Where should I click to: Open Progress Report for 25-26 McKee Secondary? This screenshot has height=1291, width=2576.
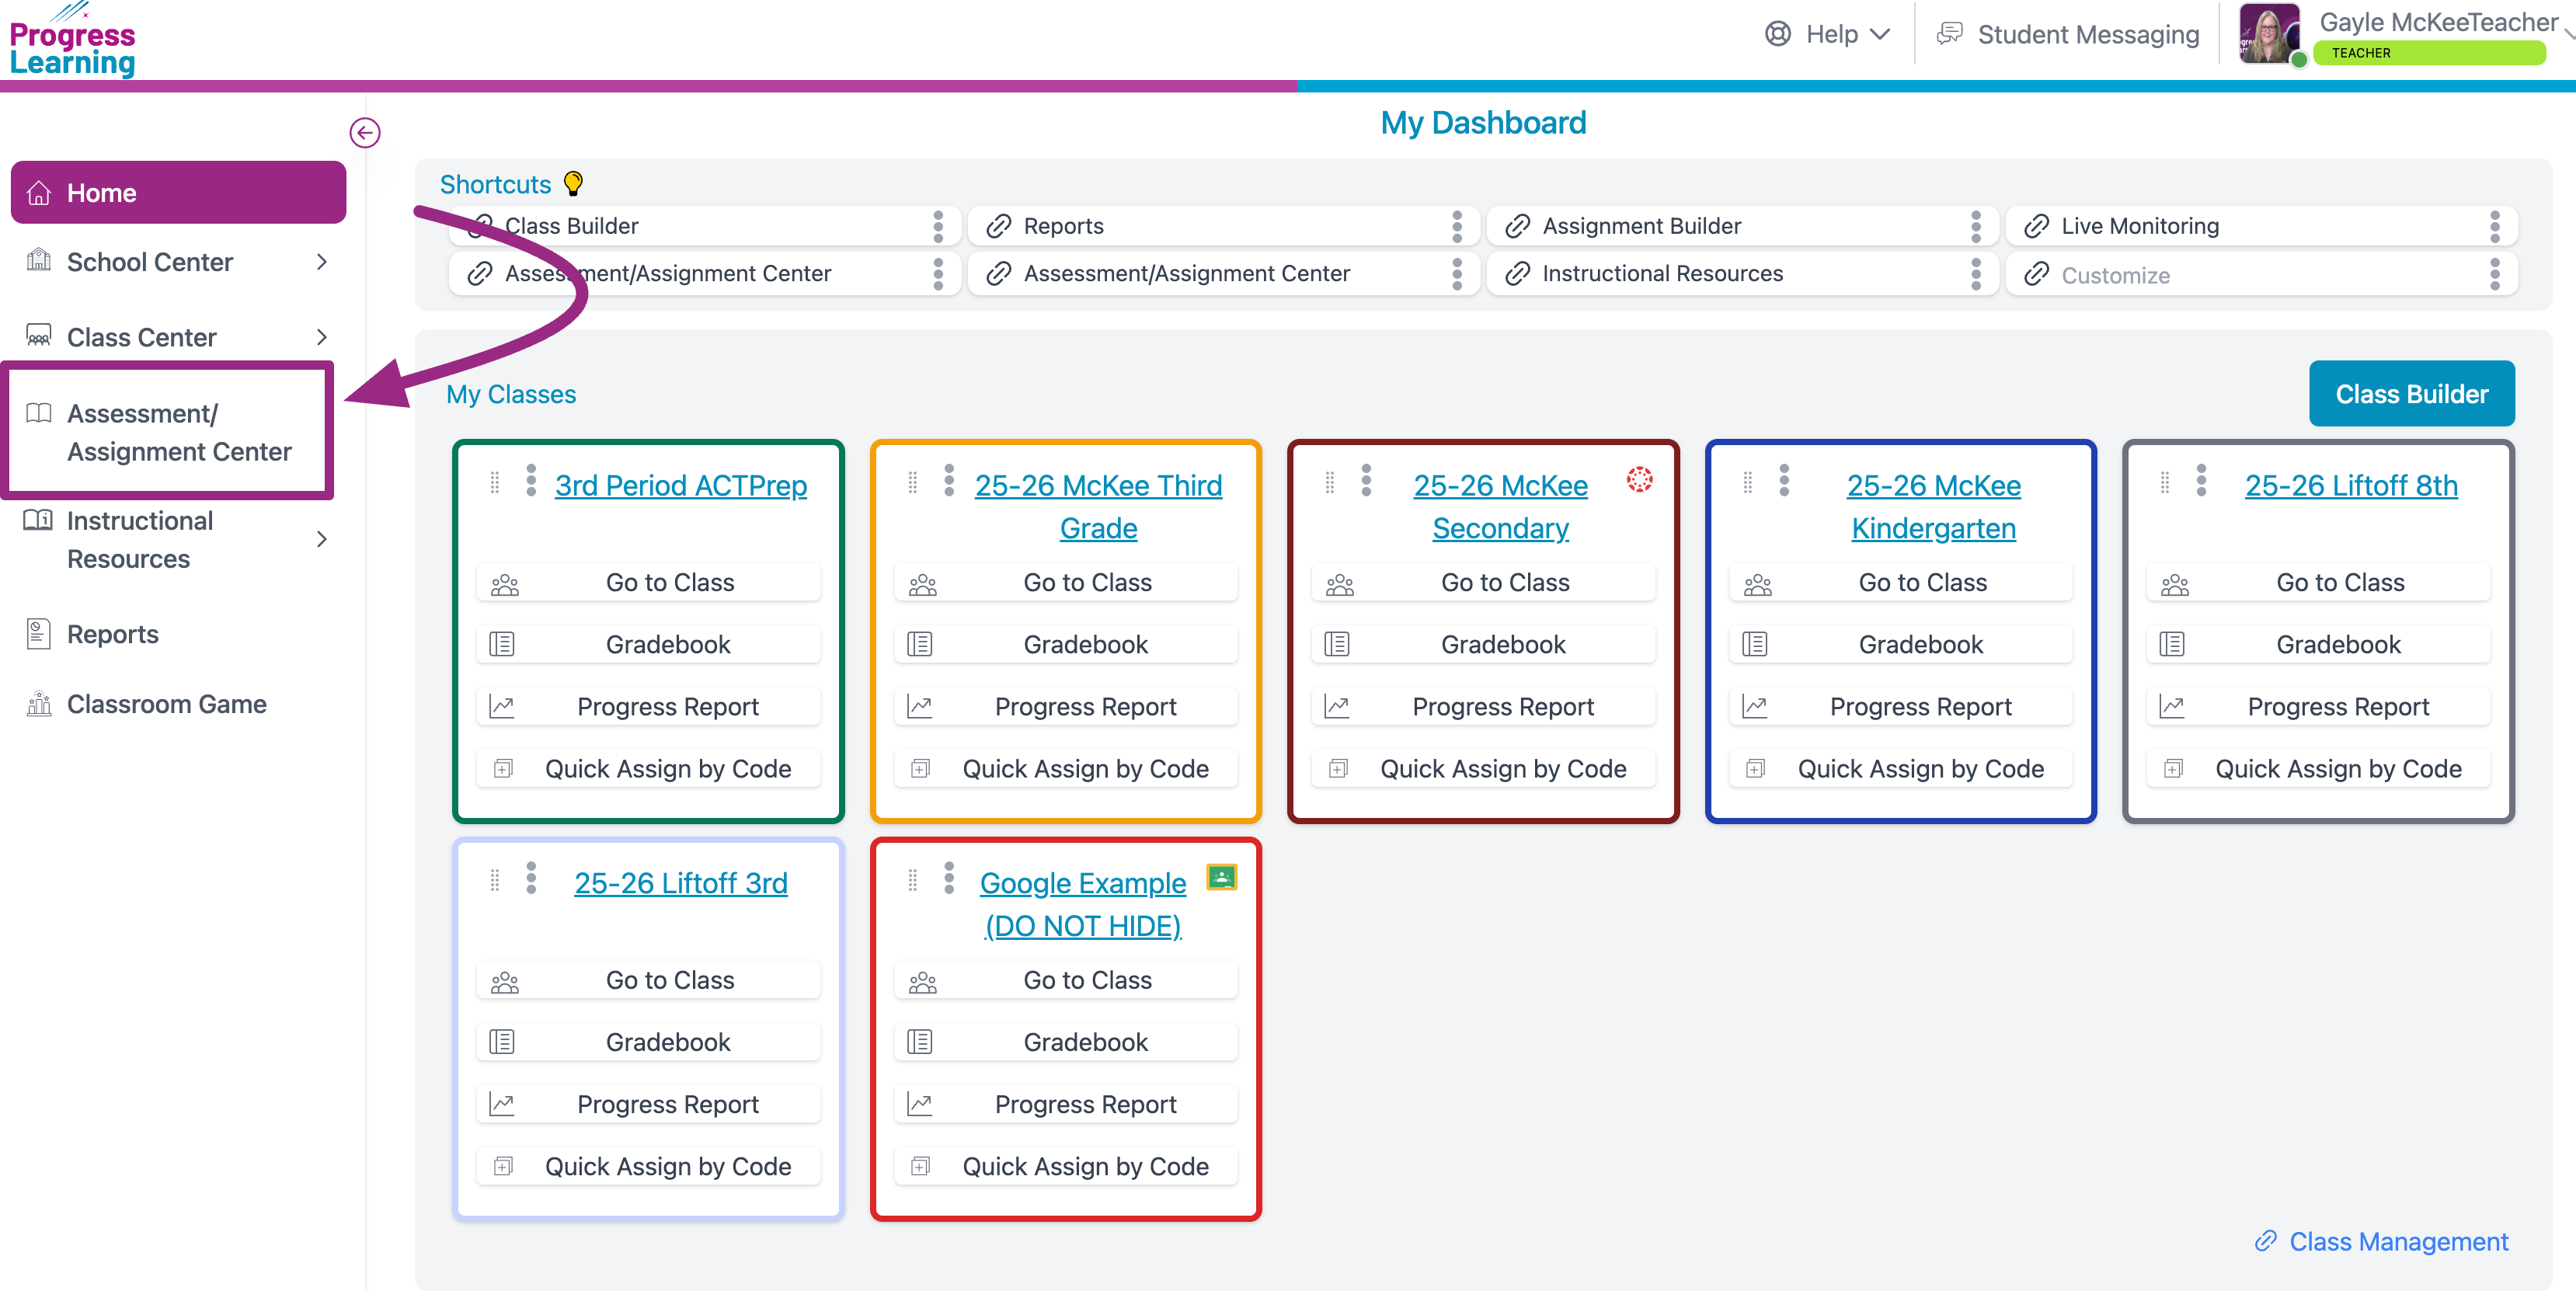1483,707
